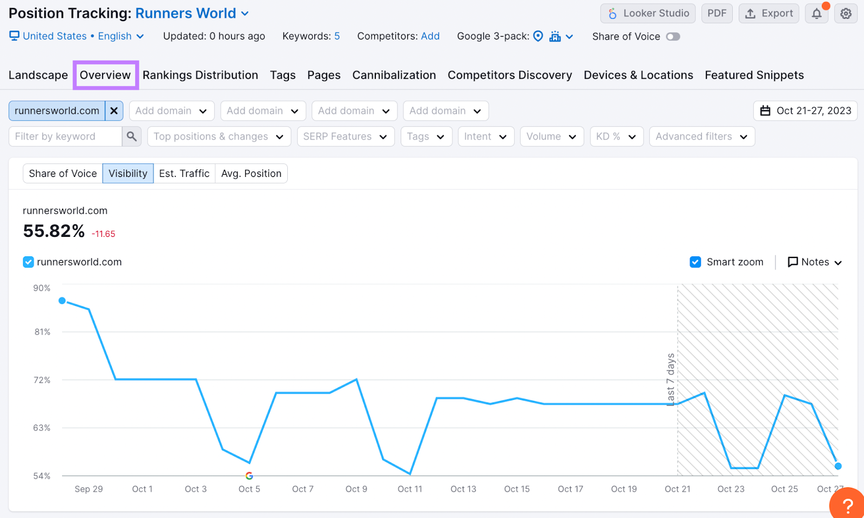Toggle the Smart zoom checkbox
The width and height of the screenshot is (864, 518).
tap(695, 262)
